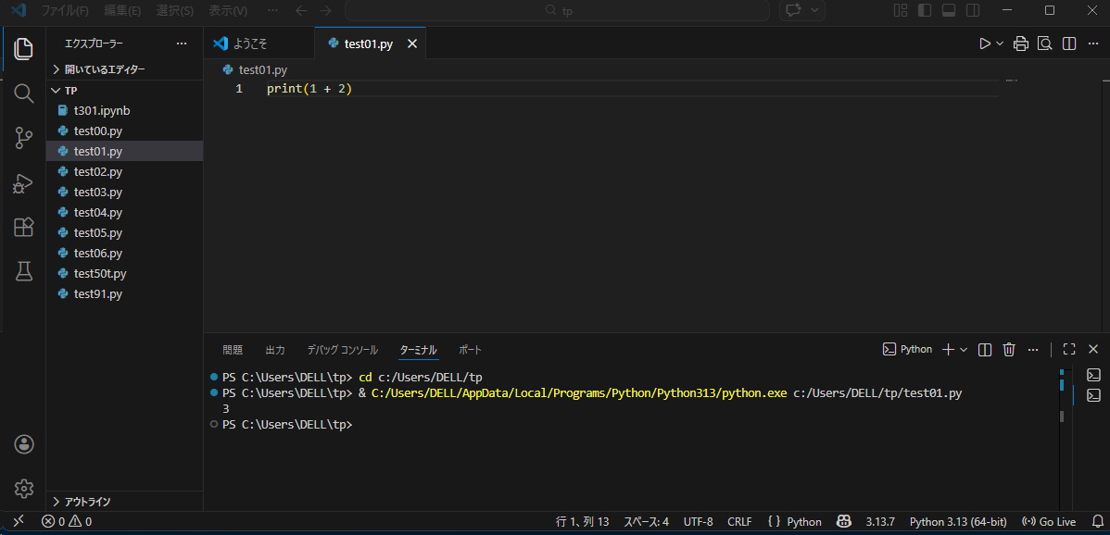This screenshot has width=1110, height=535.
Task: Maximize the terminal panel size
Action: (1069, 349)
